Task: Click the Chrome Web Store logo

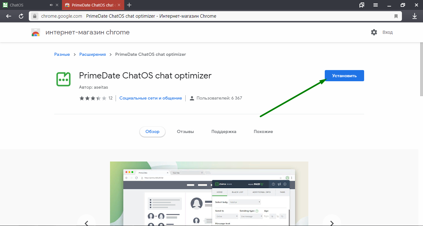Action: [x=36, y=32]
